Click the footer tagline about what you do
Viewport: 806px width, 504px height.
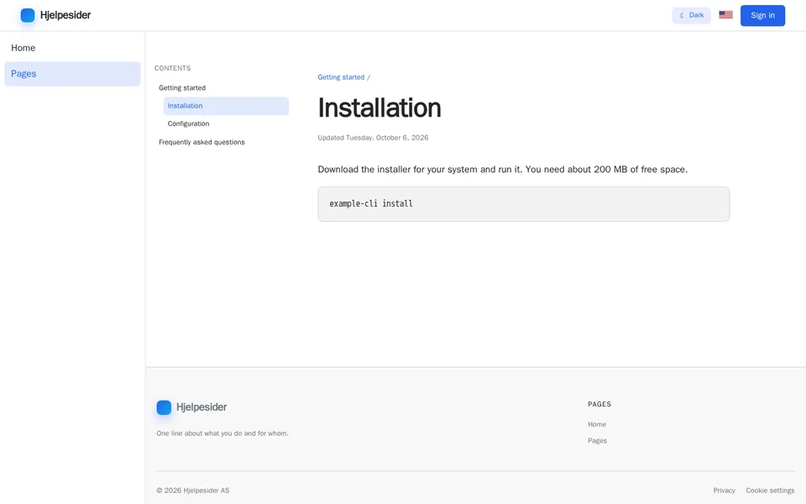pyautogui.click(x=222, y=433)
